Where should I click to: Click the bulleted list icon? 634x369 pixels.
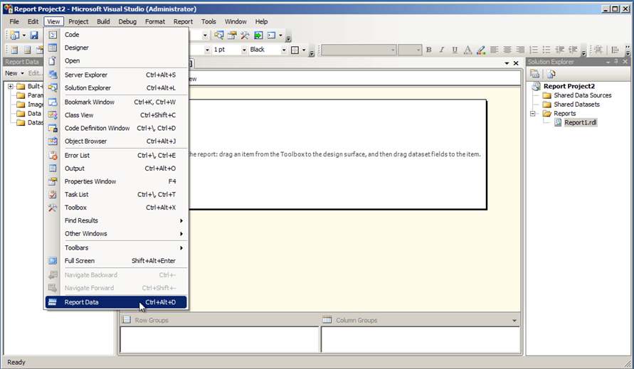click(x=546, y=50)
